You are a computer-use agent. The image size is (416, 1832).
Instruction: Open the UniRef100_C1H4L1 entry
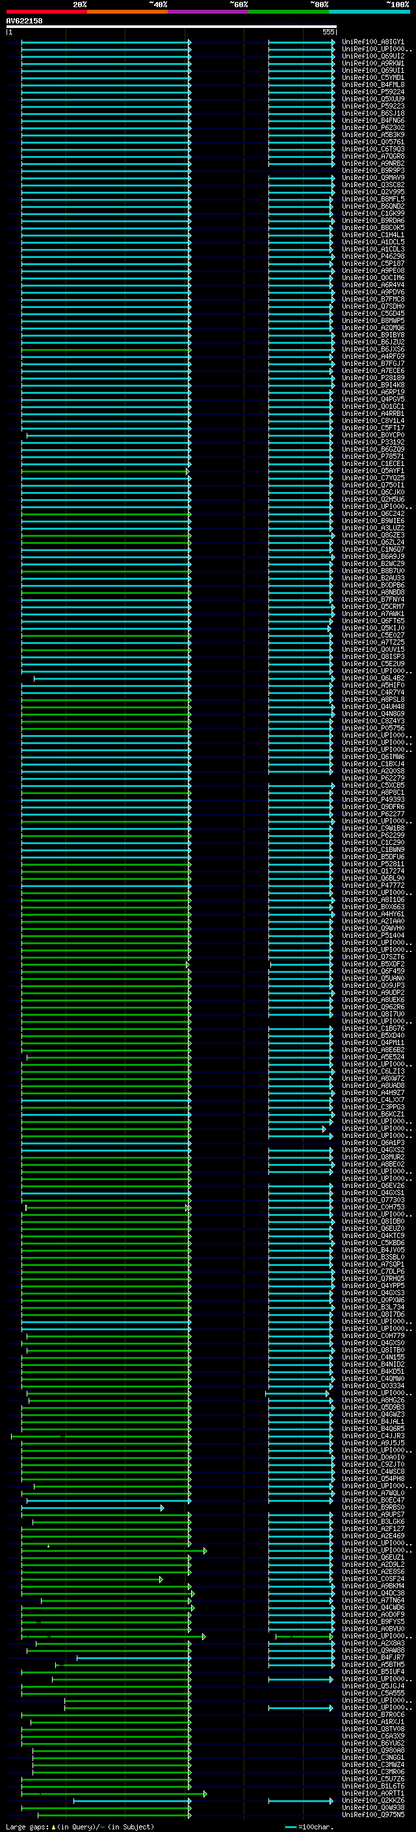pyautogui.click(x=372, y=235)
